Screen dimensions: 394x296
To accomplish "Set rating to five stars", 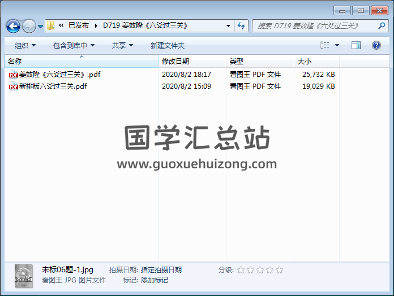I will coord(279,270).
